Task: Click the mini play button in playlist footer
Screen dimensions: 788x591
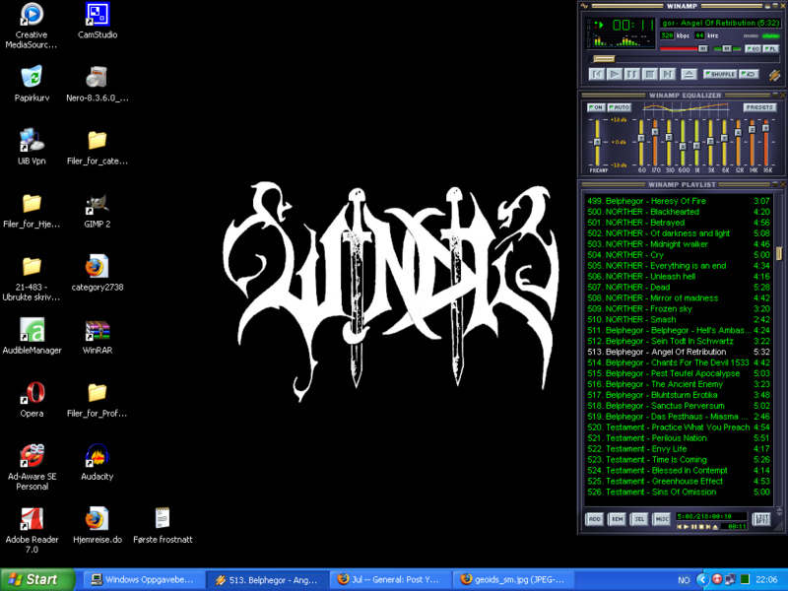Action: (x=687, y=527)
